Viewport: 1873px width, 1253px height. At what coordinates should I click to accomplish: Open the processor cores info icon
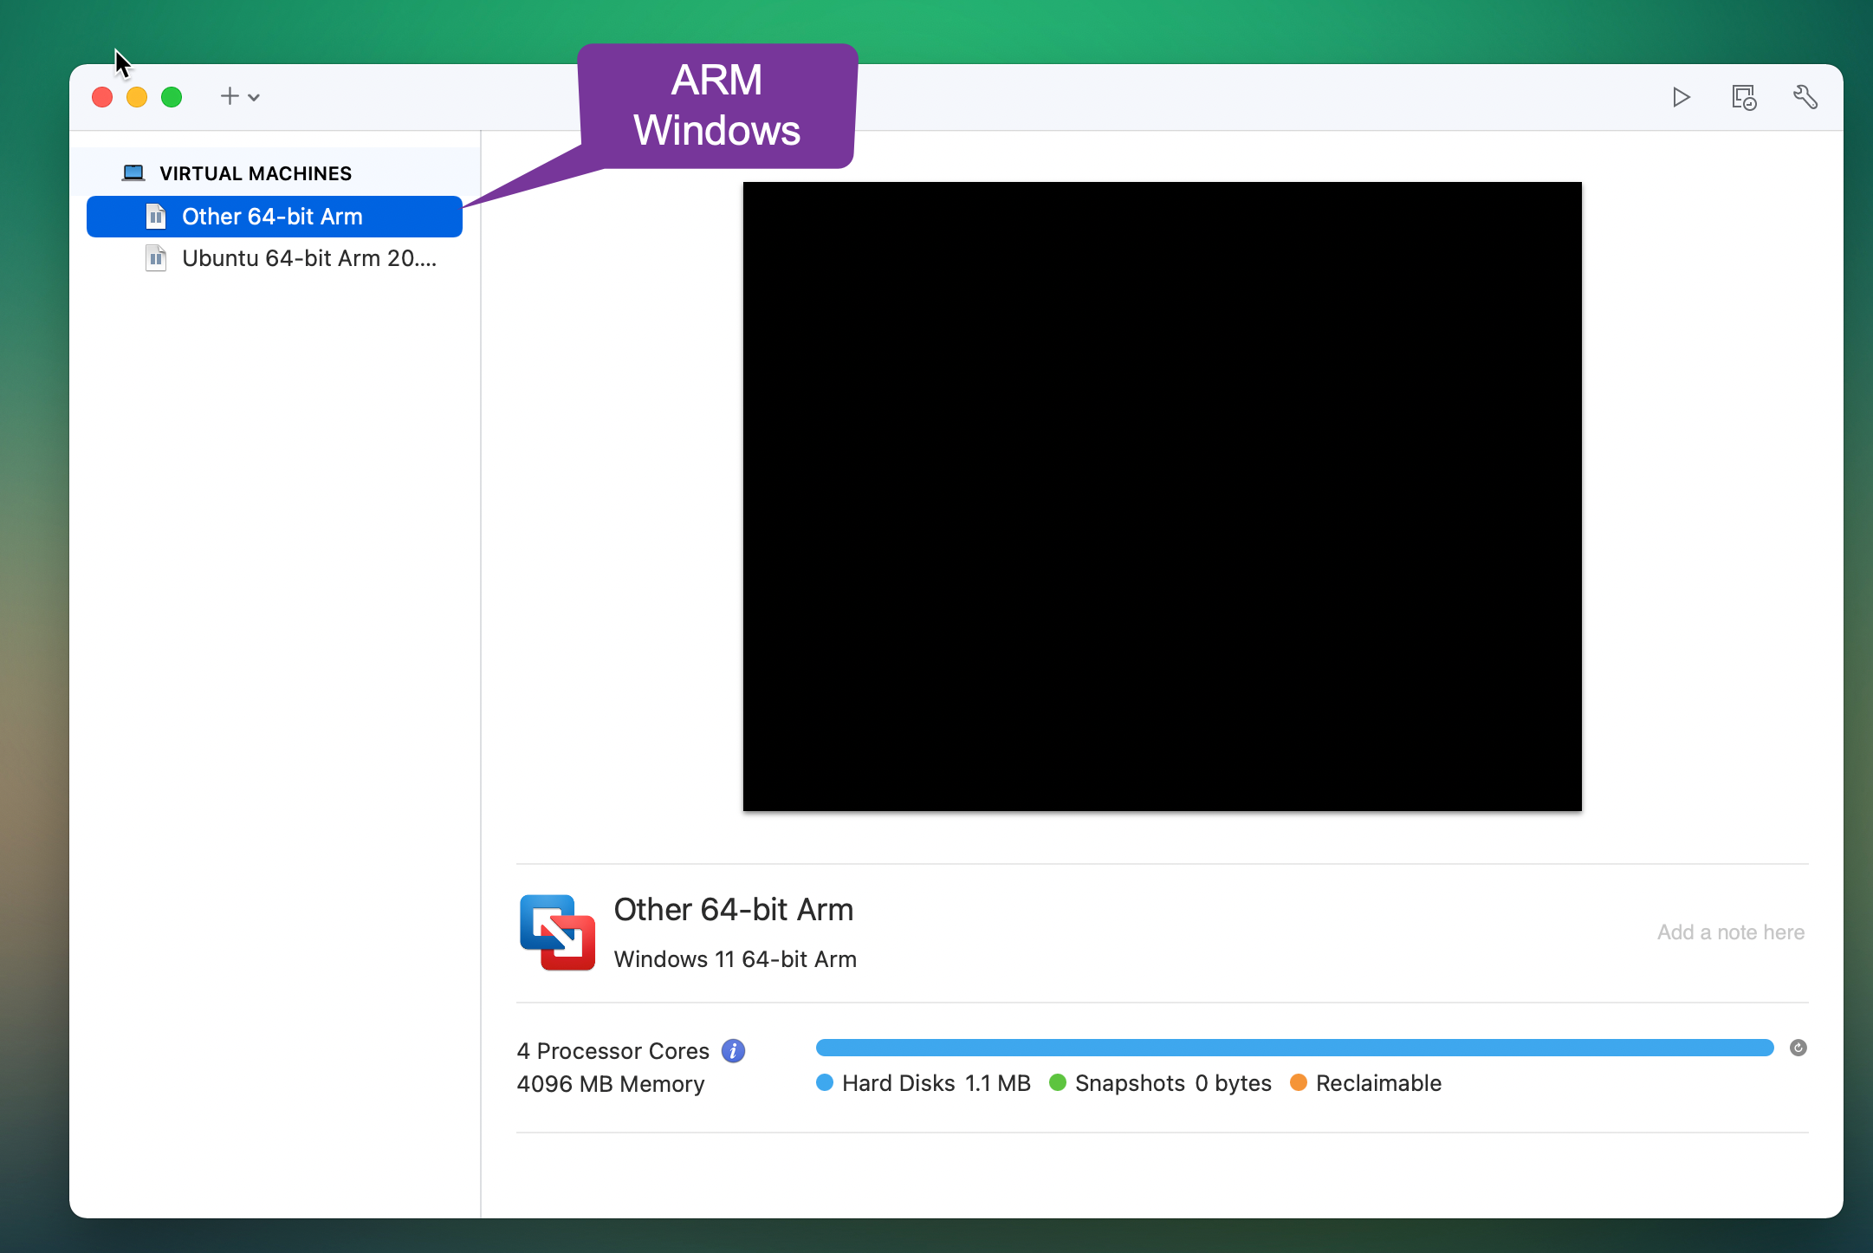coord(733,1051)
